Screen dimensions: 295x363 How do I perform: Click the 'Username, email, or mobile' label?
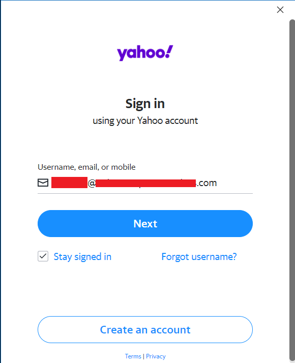tap(86, 167)
